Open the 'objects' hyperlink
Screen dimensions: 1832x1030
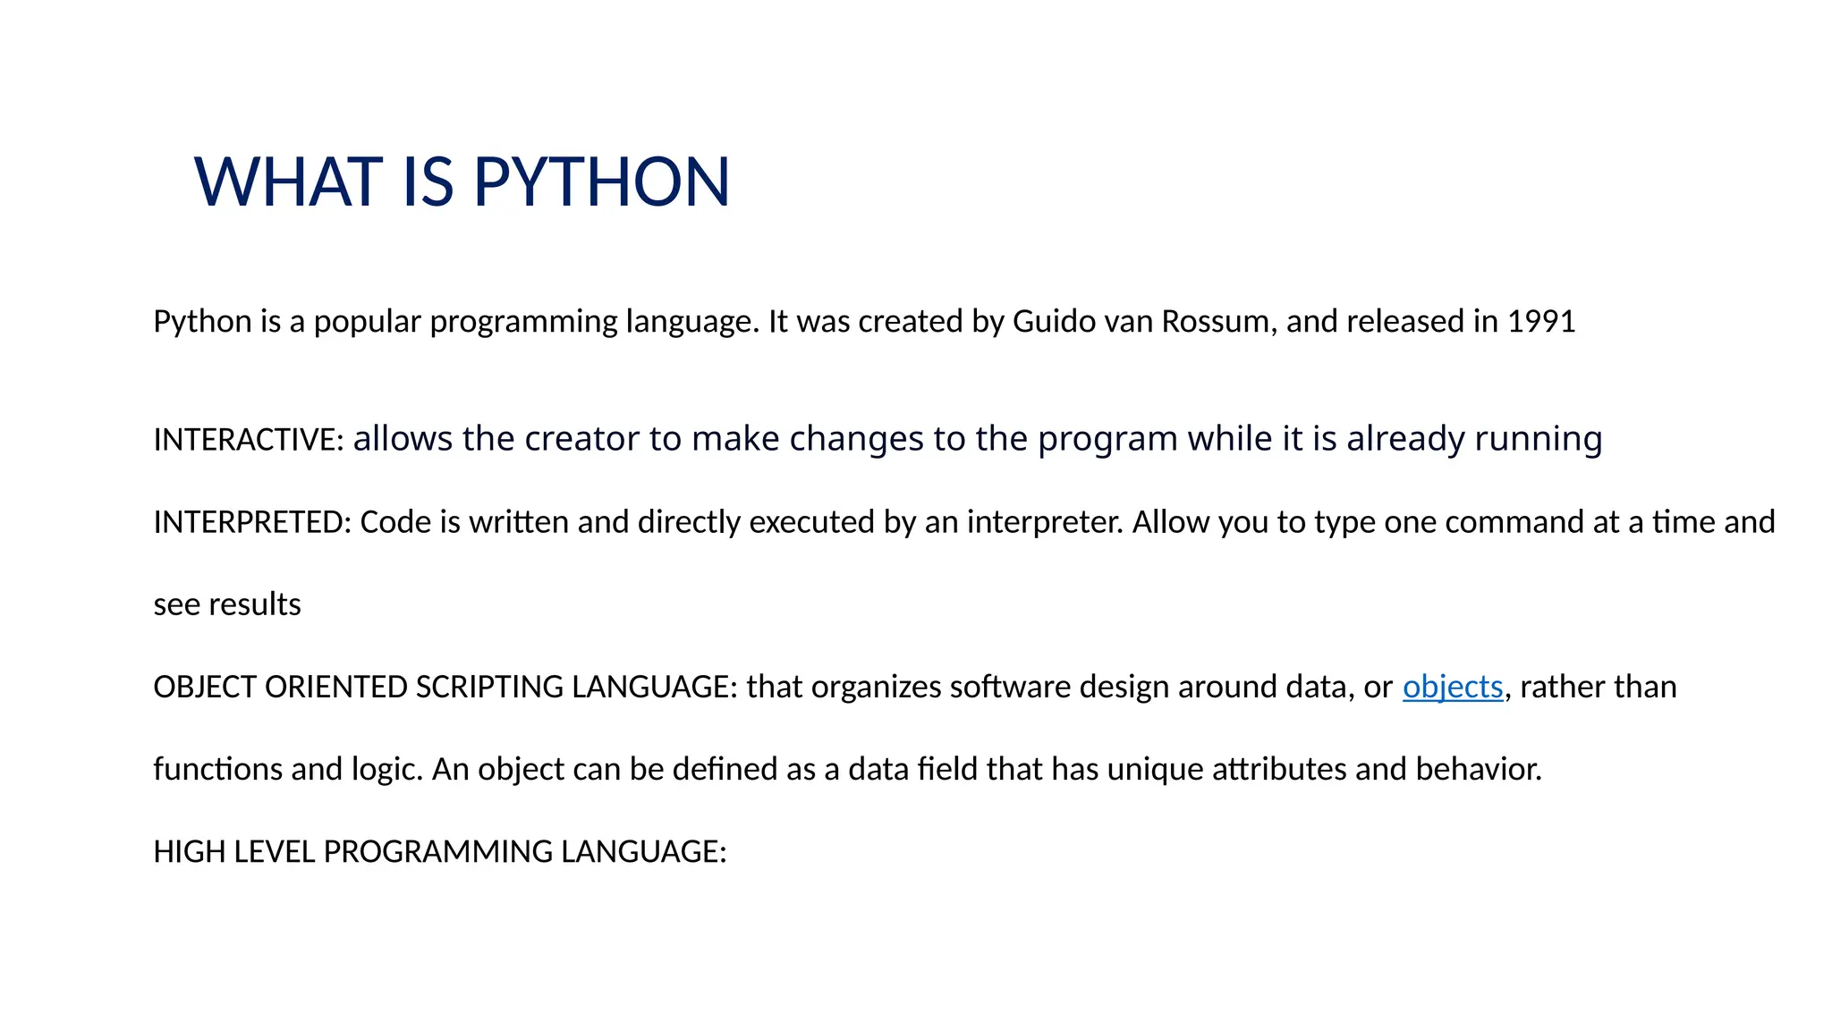coord(1452,687)
